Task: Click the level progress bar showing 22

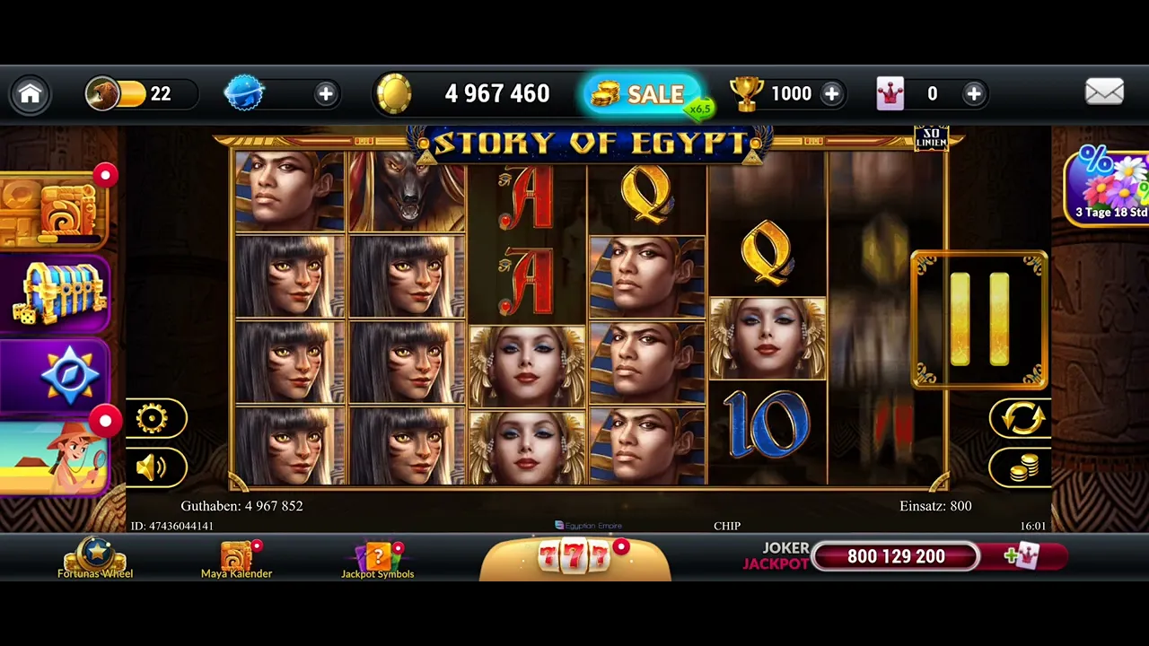Action: 141,93
